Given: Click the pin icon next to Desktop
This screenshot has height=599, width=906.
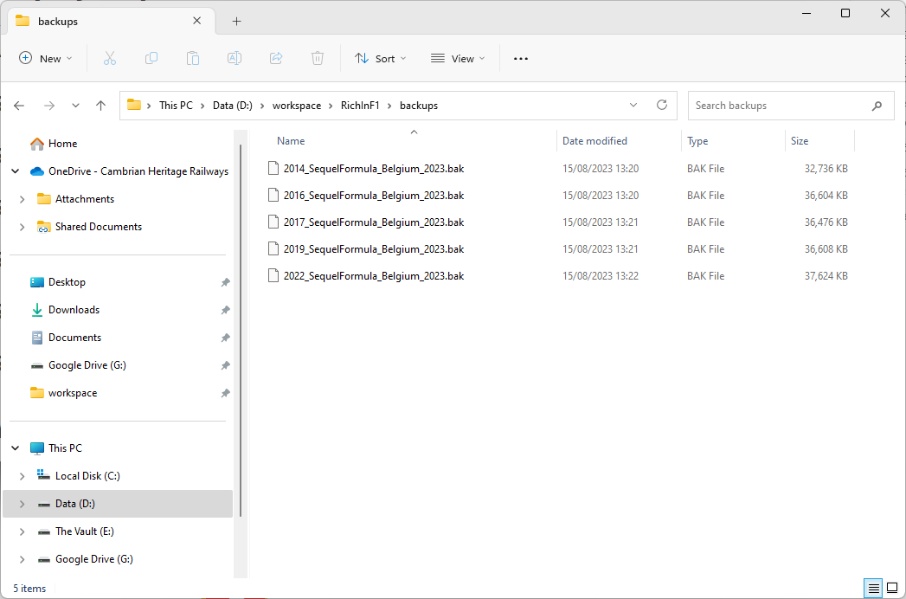Looking at the screenshot, I should click(x=225, y=282).
